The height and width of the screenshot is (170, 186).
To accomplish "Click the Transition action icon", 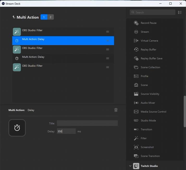I will (x=136, y=129).
